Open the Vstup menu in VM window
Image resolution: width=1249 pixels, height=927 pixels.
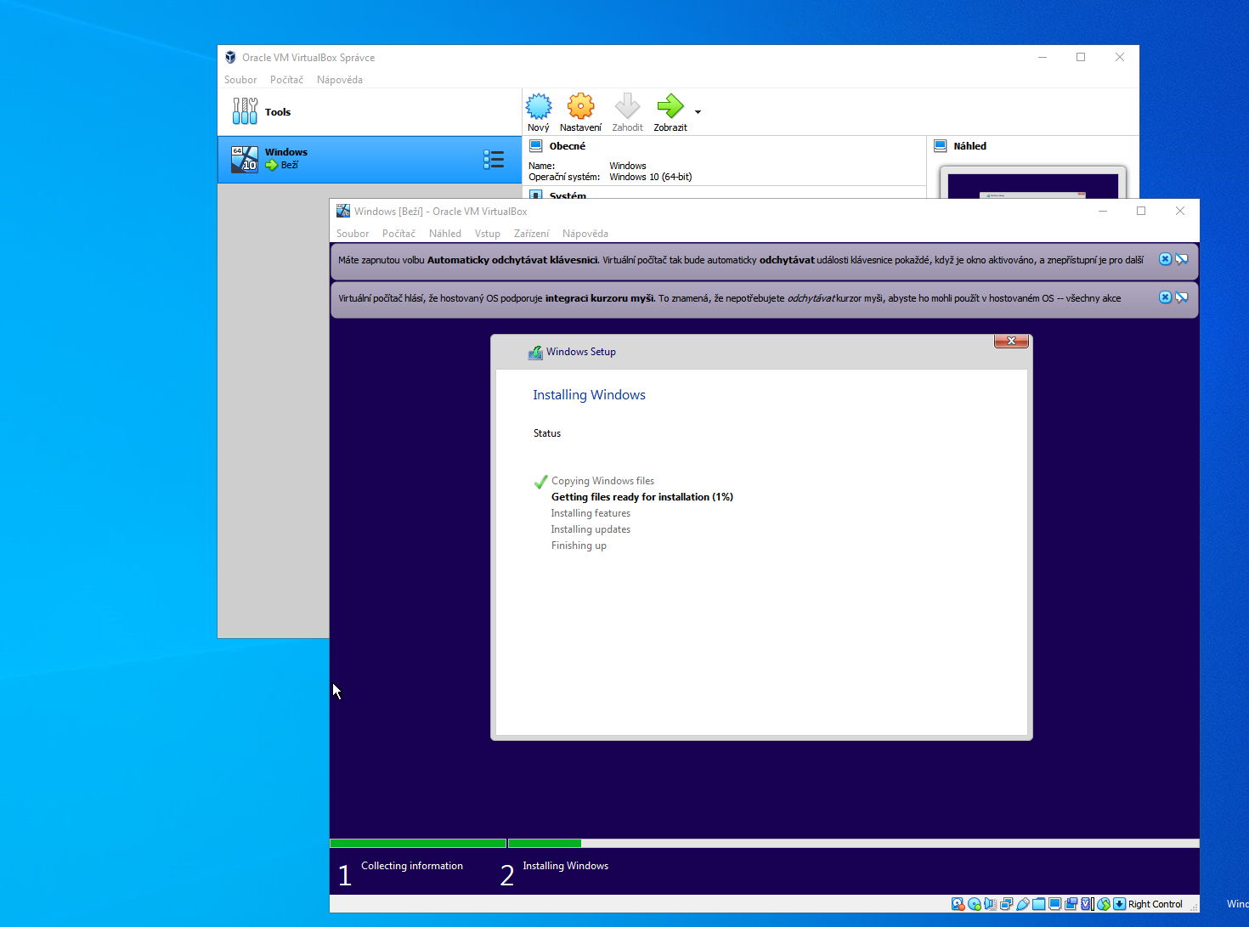[x=488, y=234]
